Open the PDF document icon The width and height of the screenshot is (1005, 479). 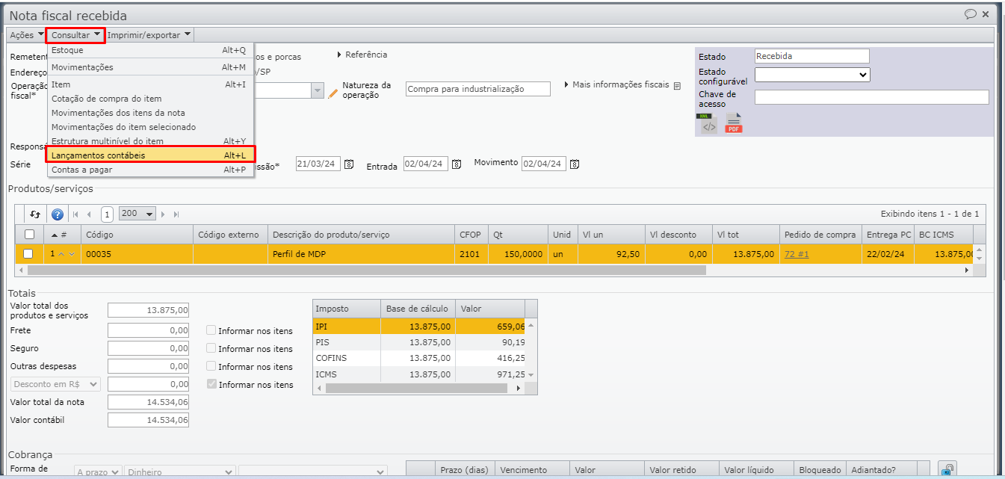click(735, 124)
